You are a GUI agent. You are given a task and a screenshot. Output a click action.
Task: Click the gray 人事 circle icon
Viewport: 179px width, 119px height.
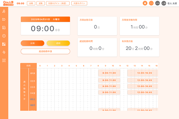click(164, 3)
